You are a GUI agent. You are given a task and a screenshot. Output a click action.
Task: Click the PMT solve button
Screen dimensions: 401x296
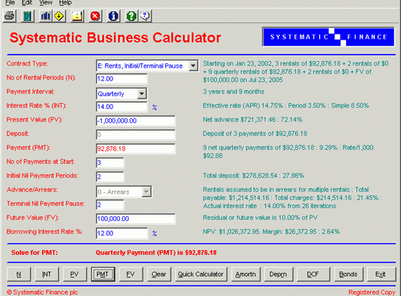click(103, 274)
